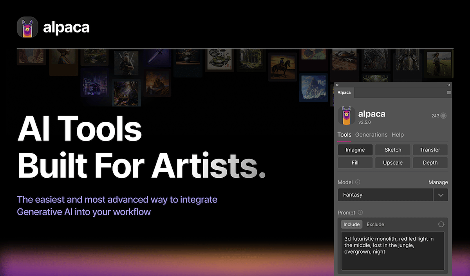The image size is (470, 276).
Task: Open the Fantasy model dropdown
Action: 385,195
